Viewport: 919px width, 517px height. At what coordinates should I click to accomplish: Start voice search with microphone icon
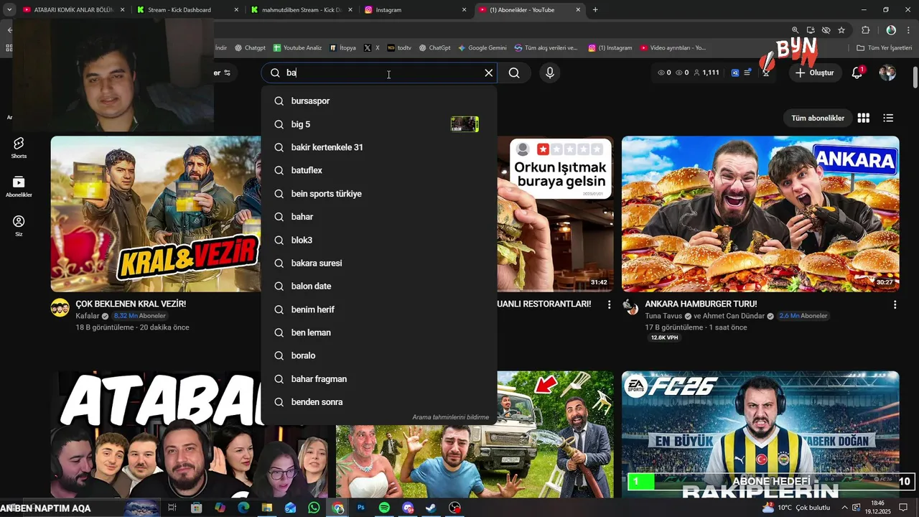pyautogui.click(x=549, y=73)
